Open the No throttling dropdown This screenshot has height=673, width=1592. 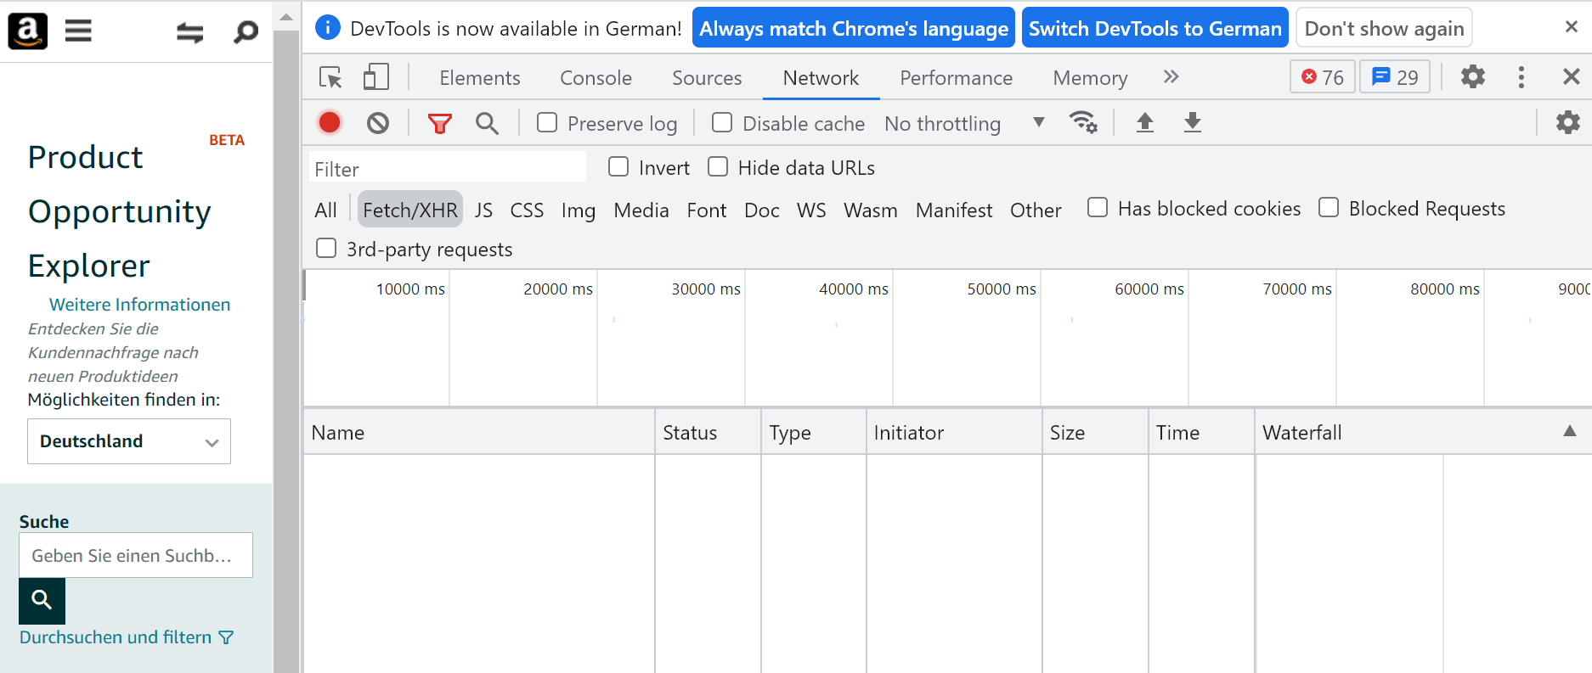pos(964,124)
